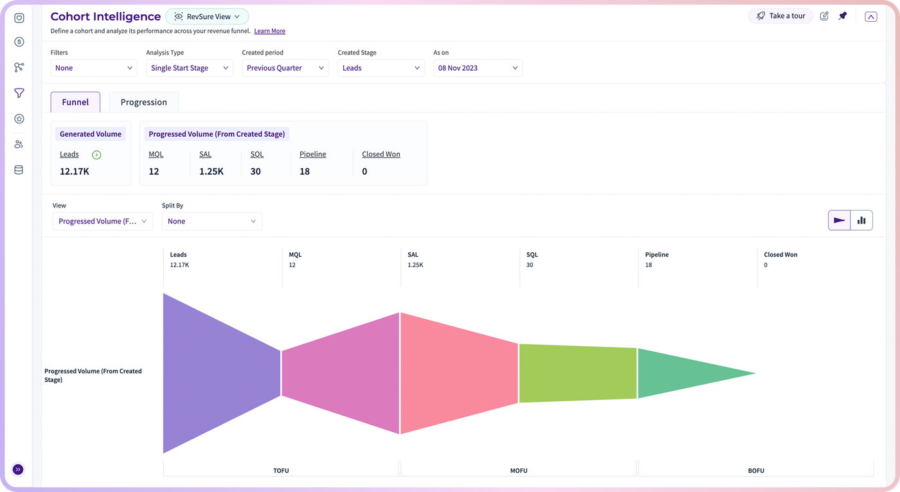Click the lime green SQL funnel segment
This screenshot has width=900, height=492.
578,373
